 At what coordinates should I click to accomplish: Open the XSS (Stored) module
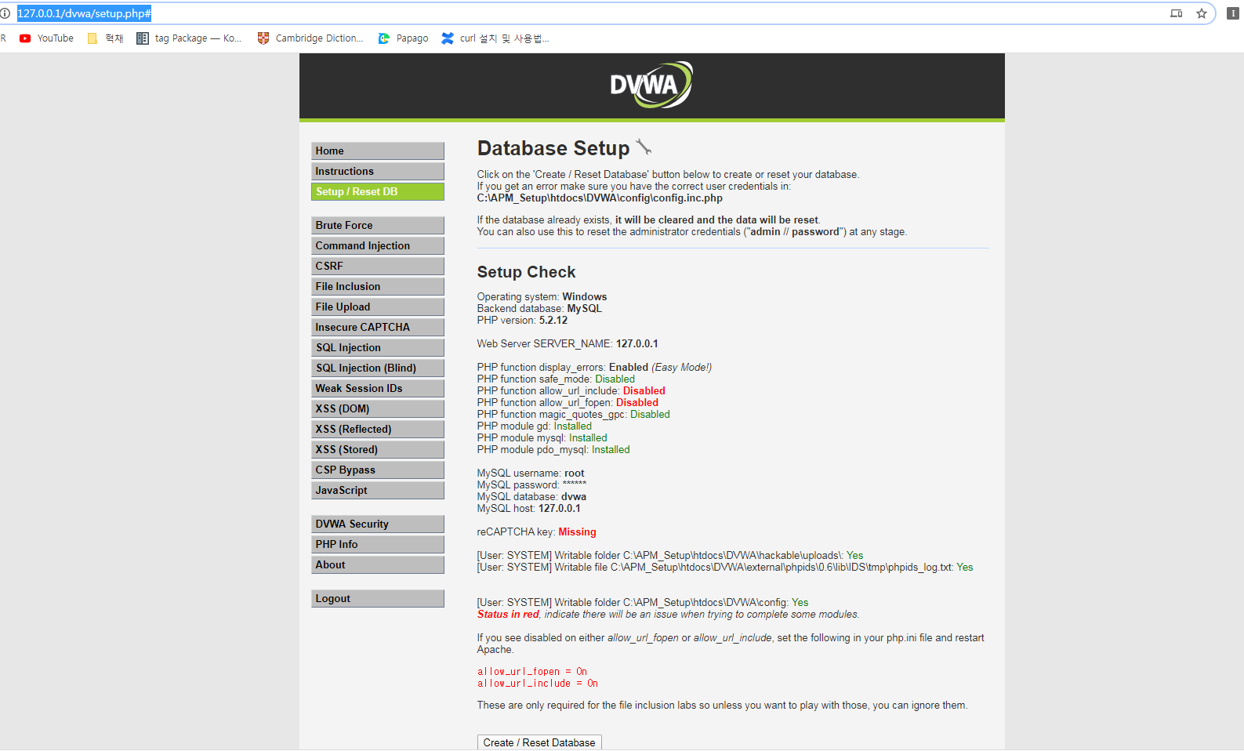coord(378,449)
